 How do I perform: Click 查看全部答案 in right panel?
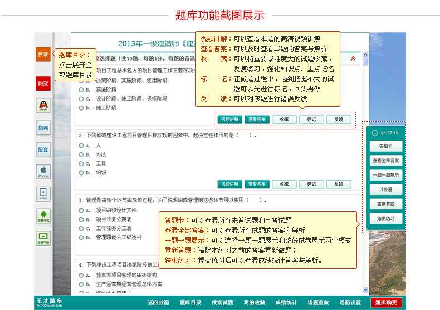coord(386,161)
